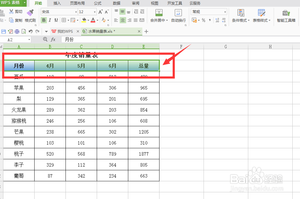
Task: Toggle Underline formatting
Action: pyautogui.click(x=56, y=20)
